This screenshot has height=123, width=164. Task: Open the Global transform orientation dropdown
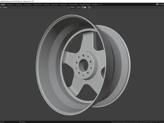click(x=72, y=8)
